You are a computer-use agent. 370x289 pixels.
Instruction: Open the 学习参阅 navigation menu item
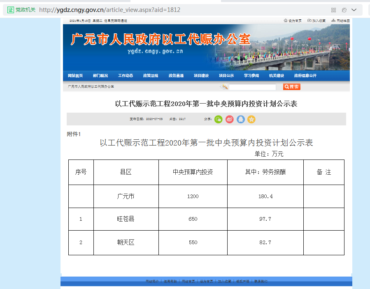pyautogui.click(x=251, y=76)
